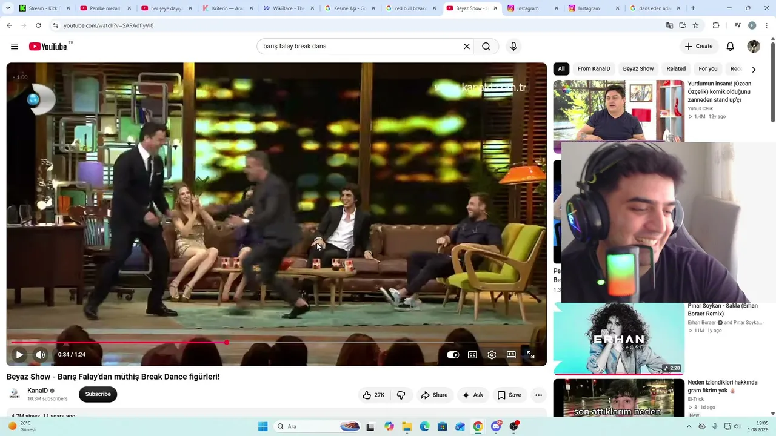Toggle closed captions in the player
776x436 pixels.
tap(472, 355)
